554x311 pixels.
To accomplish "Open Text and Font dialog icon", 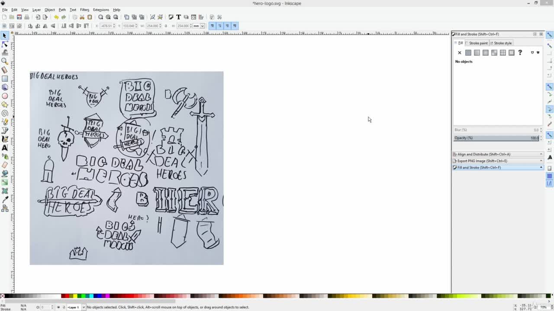I will pyautogui.click(x=178, y=17).
